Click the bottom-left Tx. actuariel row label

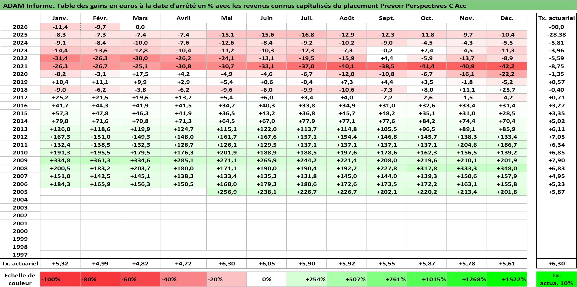pyautogui.click(x=20, y=263)
